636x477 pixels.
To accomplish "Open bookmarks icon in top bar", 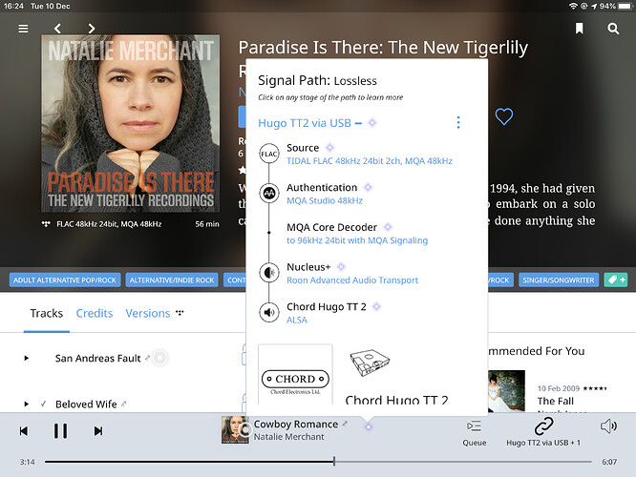I will click(x=580, y=29).
